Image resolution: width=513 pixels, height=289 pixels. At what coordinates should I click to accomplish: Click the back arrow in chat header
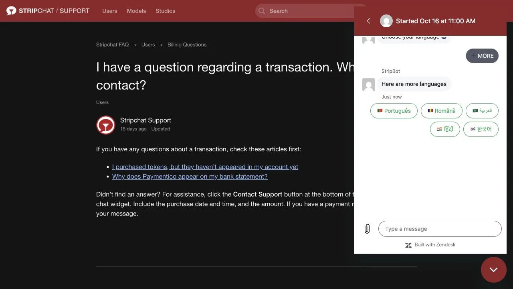369,21
